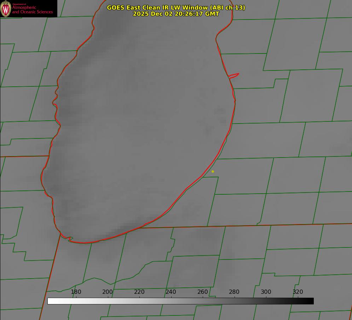Screen dimensions: 352x320
Task: Select the 300 label on the scale
Action: [266, 292]
